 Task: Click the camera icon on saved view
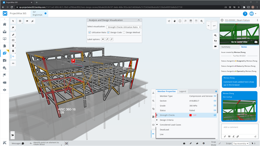click(256, 42)
